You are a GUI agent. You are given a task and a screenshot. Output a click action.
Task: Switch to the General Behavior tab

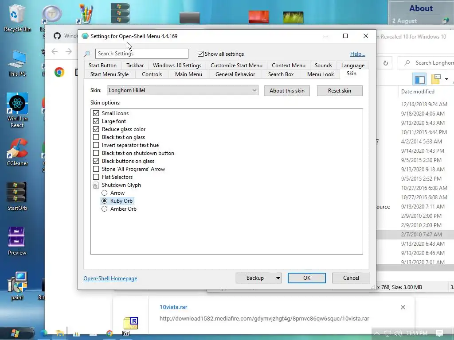click(235, 74)
